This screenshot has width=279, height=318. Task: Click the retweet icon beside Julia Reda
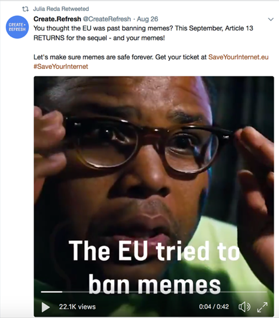tap(25, 9)
